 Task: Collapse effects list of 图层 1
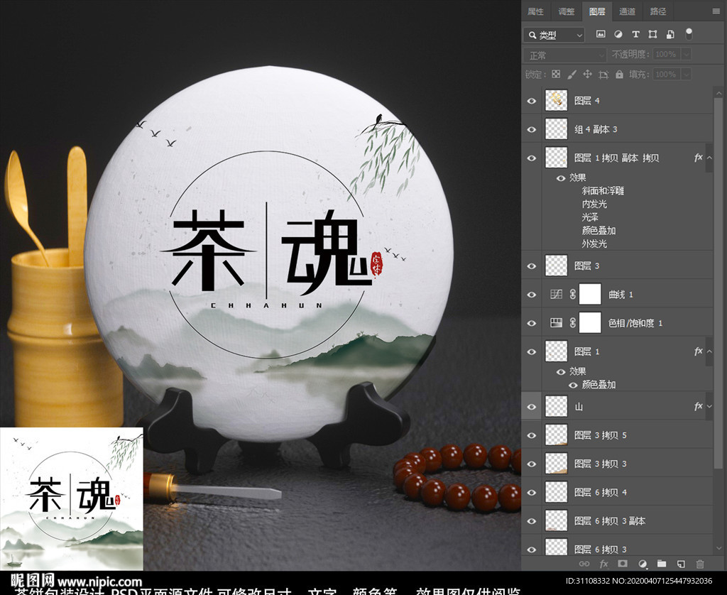(709, 351)
